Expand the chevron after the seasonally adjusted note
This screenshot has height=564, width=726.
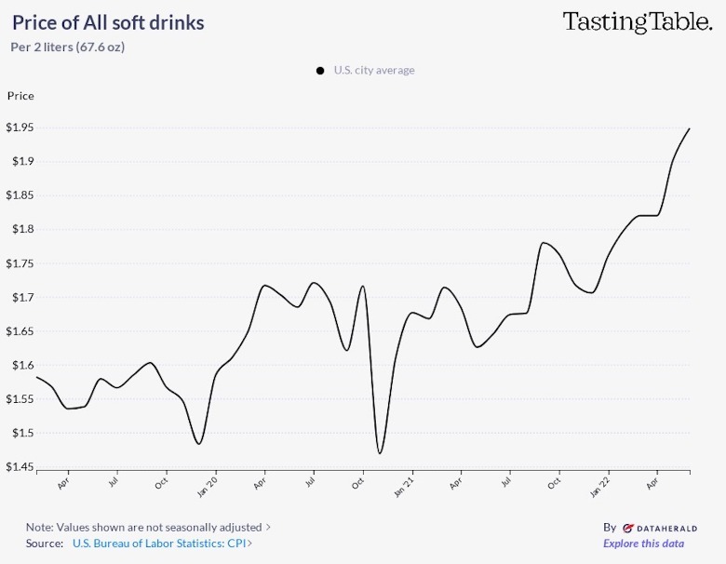click(268, 527)
